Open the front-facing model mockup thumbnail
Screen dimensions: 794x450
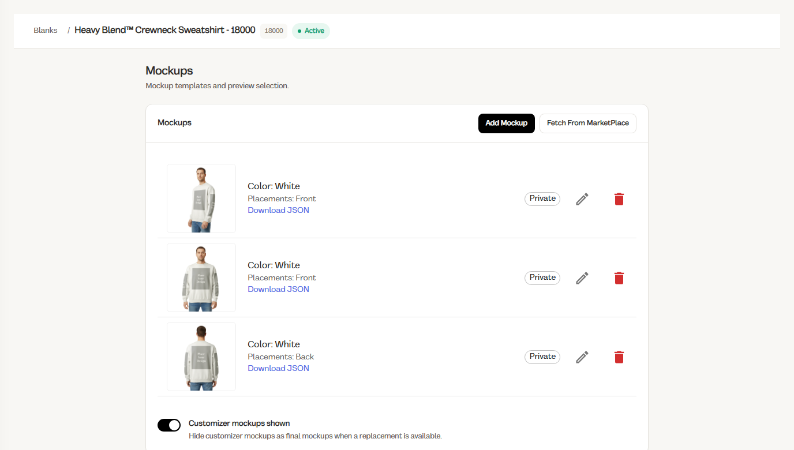(x=201, y=277)
